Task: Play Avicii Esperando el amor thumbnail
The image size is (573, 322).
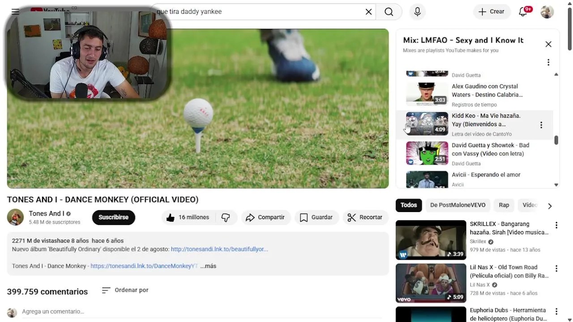Action: tap(427, 179)
